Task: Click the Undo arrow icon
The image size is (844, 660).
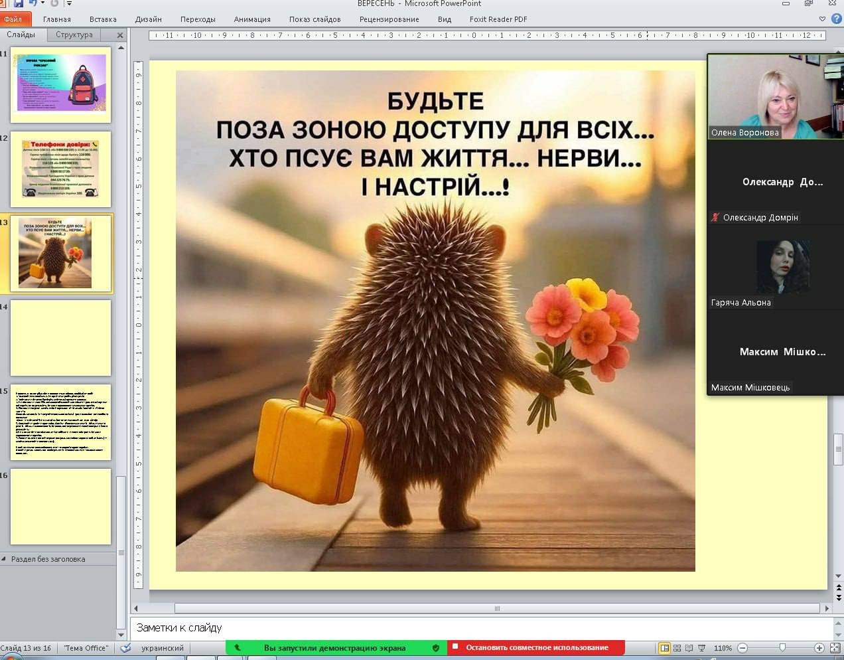Action: point(33,4)
